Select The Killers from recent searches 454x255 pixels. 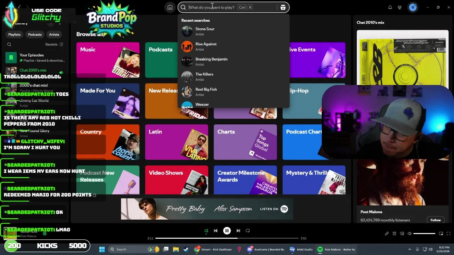pos(234,76)
